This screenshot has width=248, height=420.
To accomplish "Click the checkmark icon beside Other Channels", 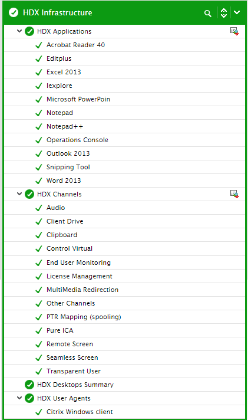I will (x=39, y=303).
